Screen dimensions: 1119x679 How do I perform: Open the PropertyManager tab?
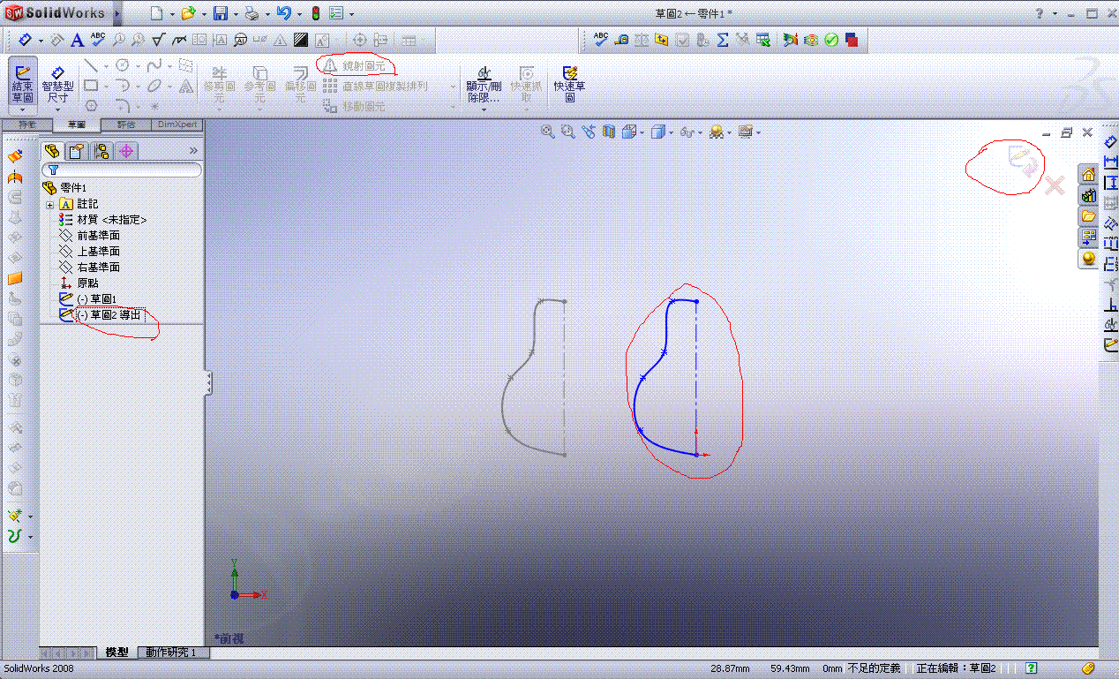tap(77, 151)
